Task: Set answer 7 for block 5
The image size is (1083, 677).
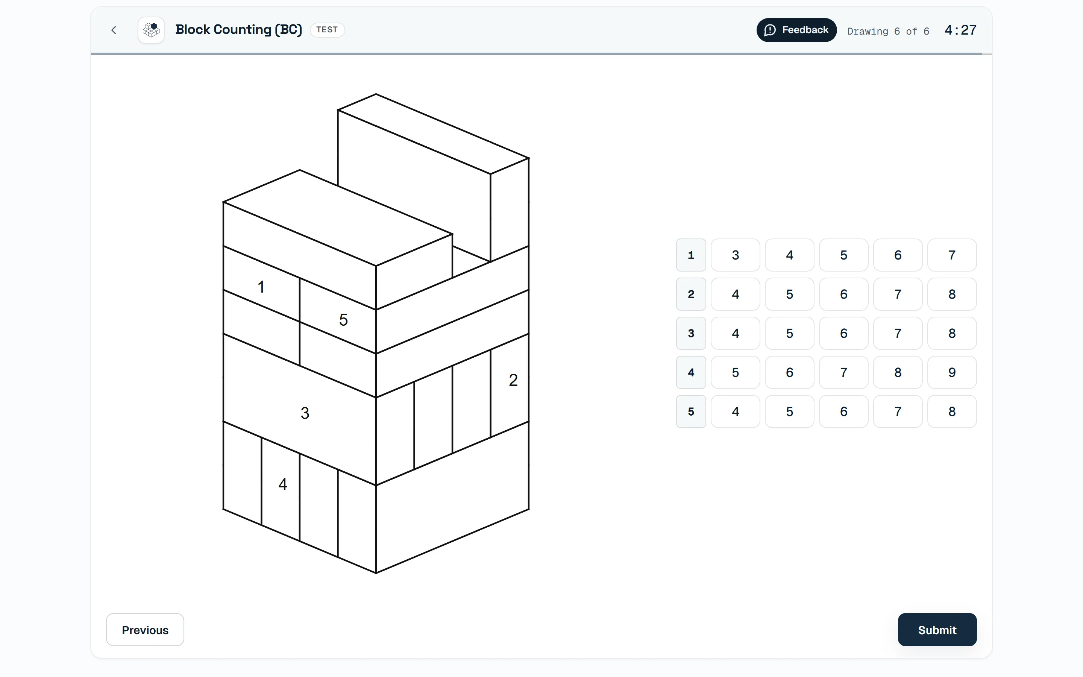Action: click(x=898, y=411)
